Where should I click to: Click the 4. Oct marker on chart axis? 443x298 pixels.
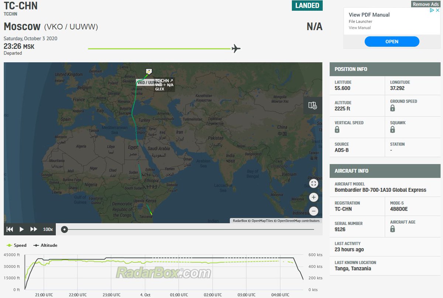[145, 295]
